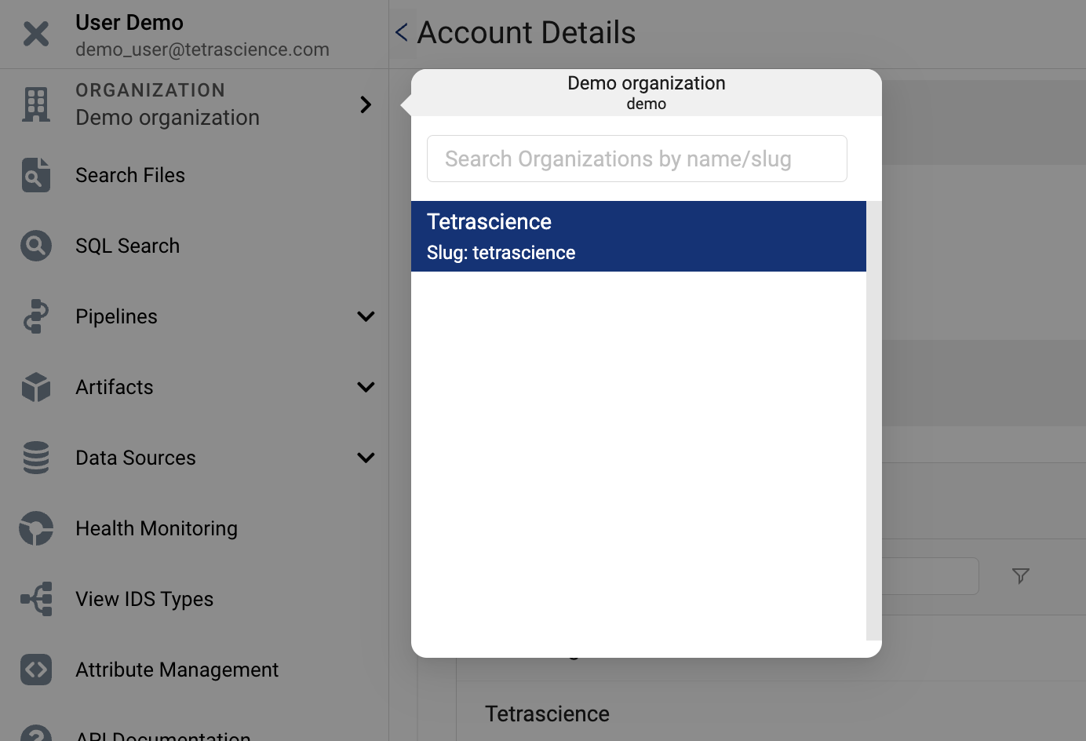Select the Tetrascience organization entry

[639, 236]
